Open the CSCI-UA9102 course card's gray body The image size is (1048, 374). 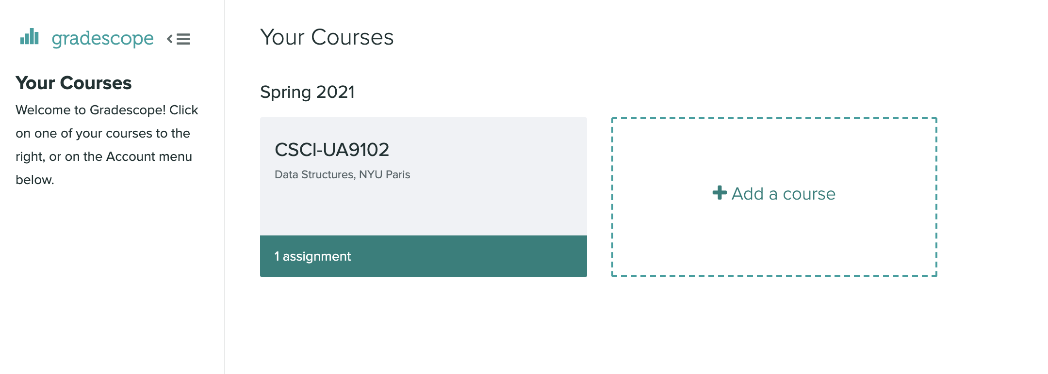pos(424,176)
